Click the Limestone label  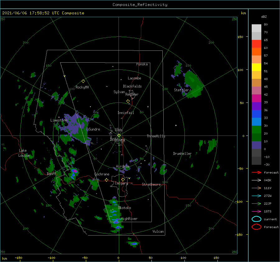point(59,120)
